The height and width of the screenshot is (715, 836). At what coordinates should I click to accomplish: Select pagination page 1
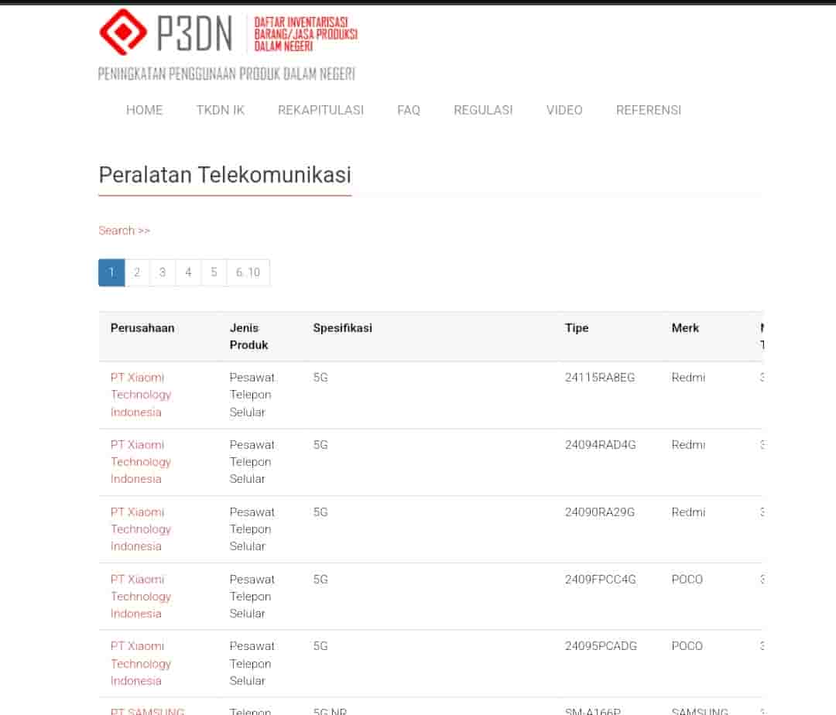pos(111,272)
